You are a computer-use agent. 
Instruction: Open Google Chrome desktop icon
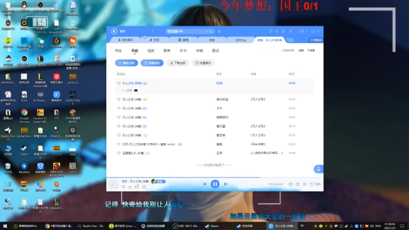coord(24,116)
